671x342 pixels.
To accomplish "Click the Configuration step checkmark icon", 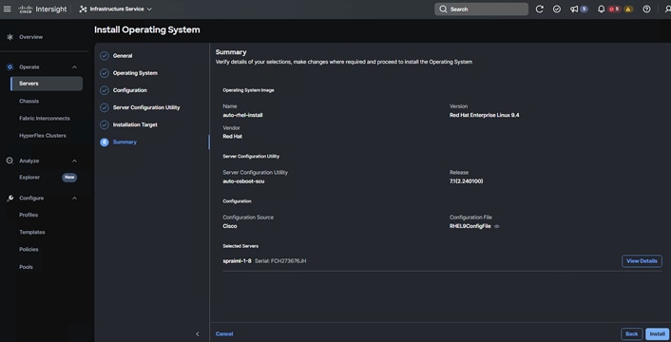I will (x=104, y=90).
